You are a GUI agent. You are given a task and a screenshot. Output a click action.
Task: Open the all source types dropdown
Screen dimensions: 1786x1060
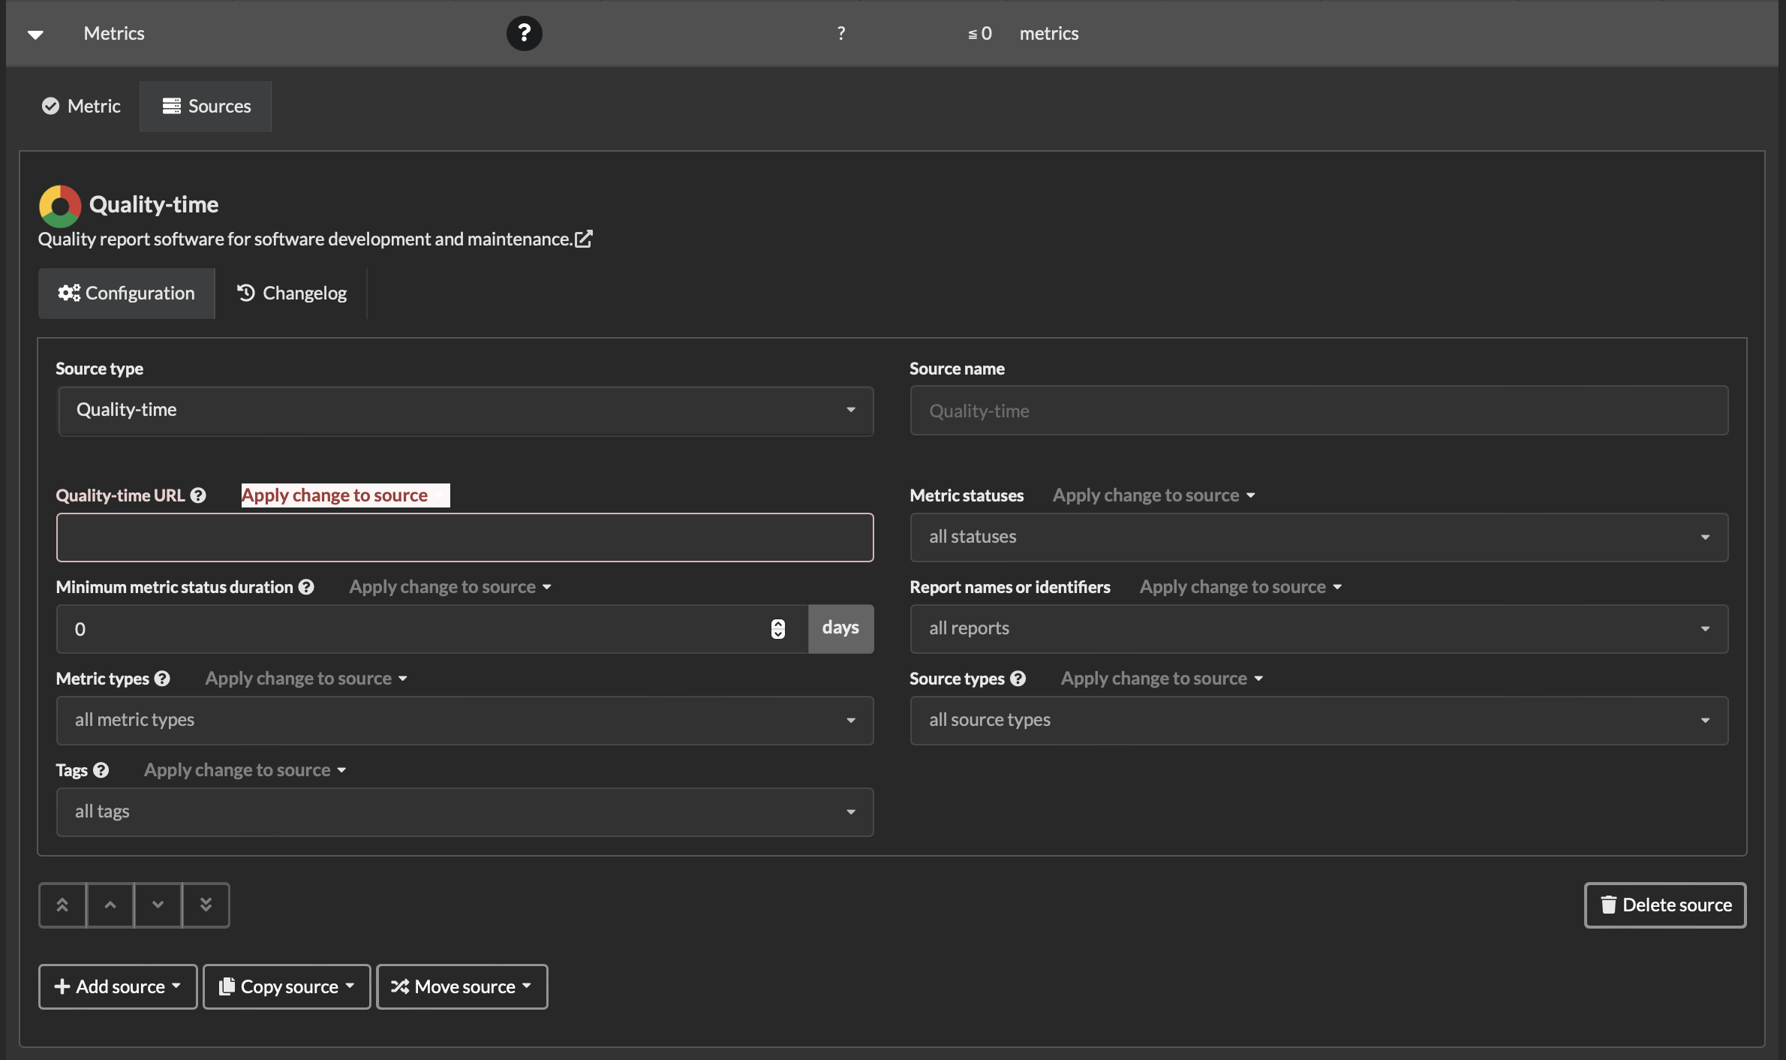[1319, 721]
